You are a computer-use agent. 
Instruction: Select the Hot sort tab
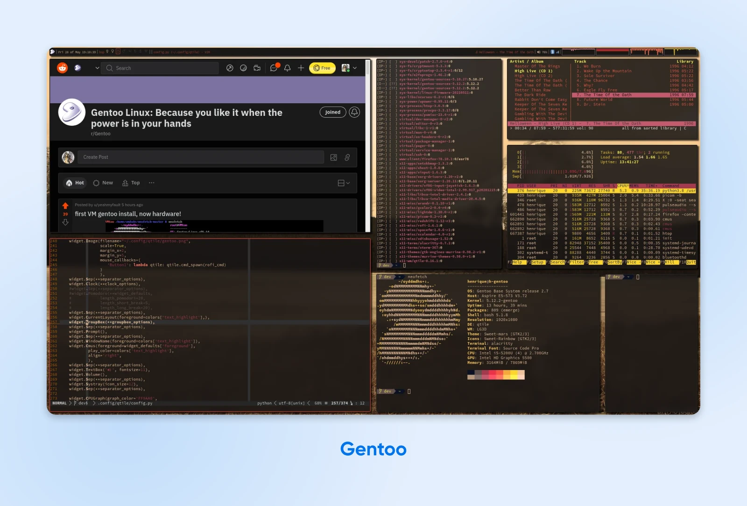[75, 183]
